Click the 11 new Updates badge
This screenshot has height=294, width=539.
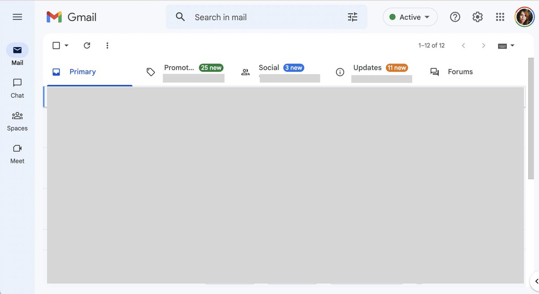coord(397,68)
